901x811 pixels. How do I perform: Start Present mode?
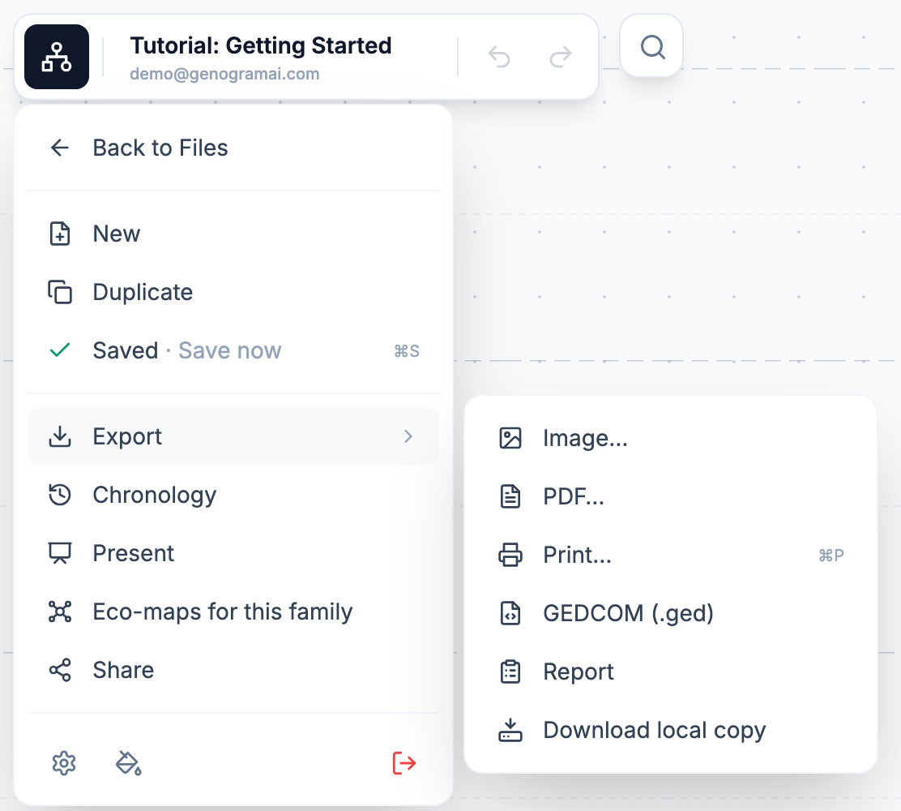233,553
